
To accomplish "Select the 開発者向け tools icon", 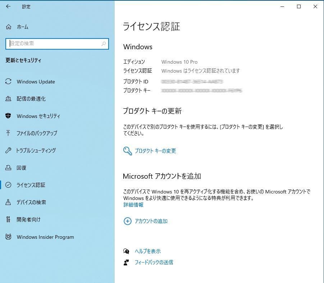I will 8,219.
